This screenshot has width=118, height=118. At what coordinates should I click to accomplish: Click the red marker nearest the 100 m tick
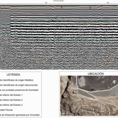(x=53, y=6)
